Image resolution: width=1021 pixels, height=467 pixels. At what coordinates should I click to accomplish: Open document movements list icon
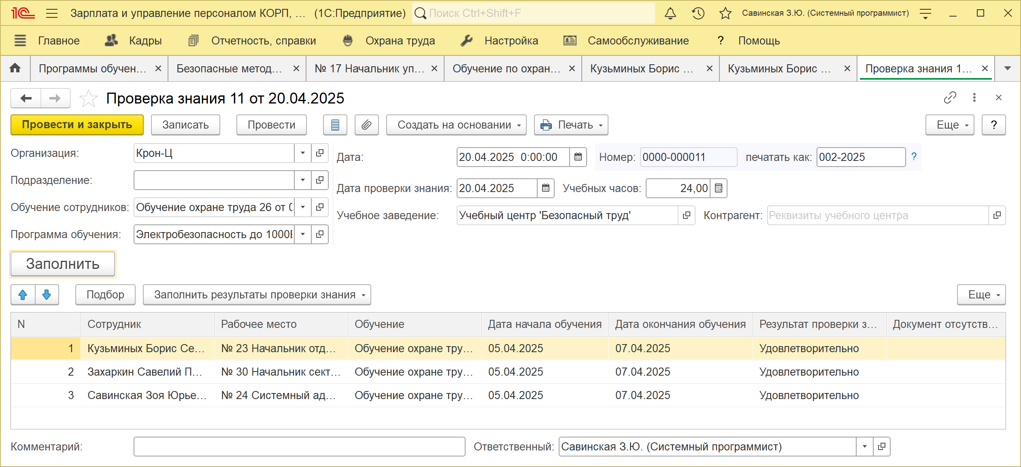click(x=335, y=125)
